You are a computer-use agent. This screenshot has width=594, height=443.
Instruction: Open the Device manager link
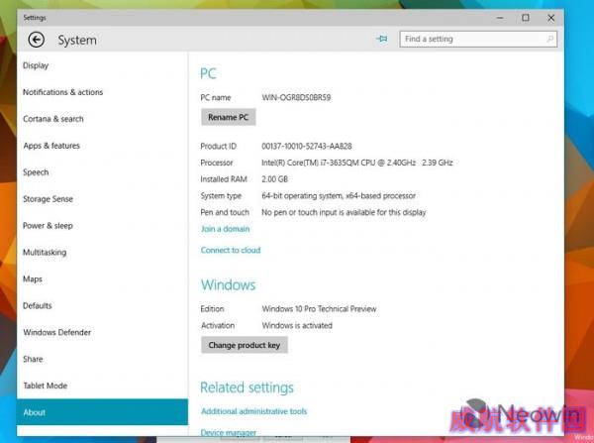click(x=229, y=432)
